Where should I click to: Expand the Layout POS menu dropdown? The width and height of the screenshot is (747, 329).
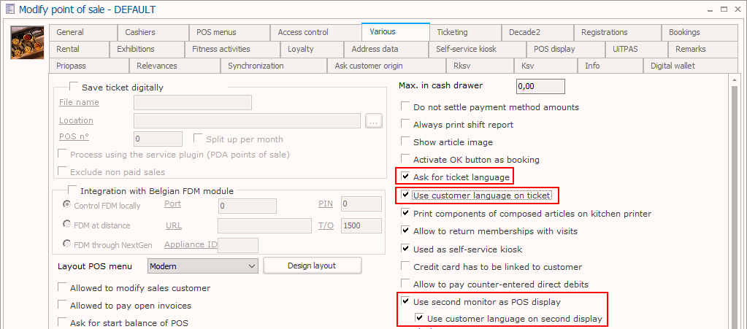252,266
